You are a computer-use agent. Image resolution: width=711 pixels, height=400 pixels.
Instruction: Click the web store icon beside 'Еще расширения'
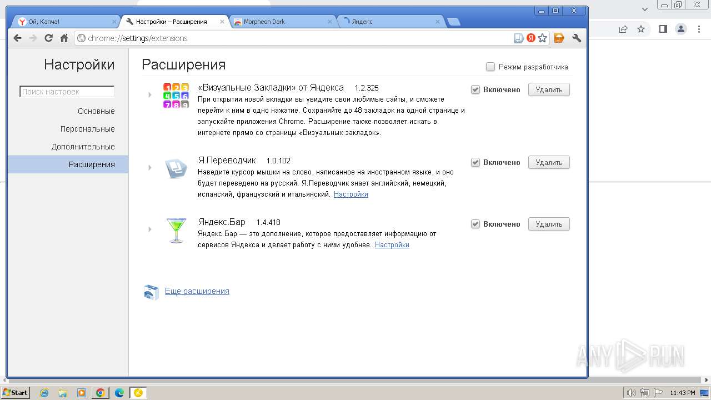coord(151,292)
